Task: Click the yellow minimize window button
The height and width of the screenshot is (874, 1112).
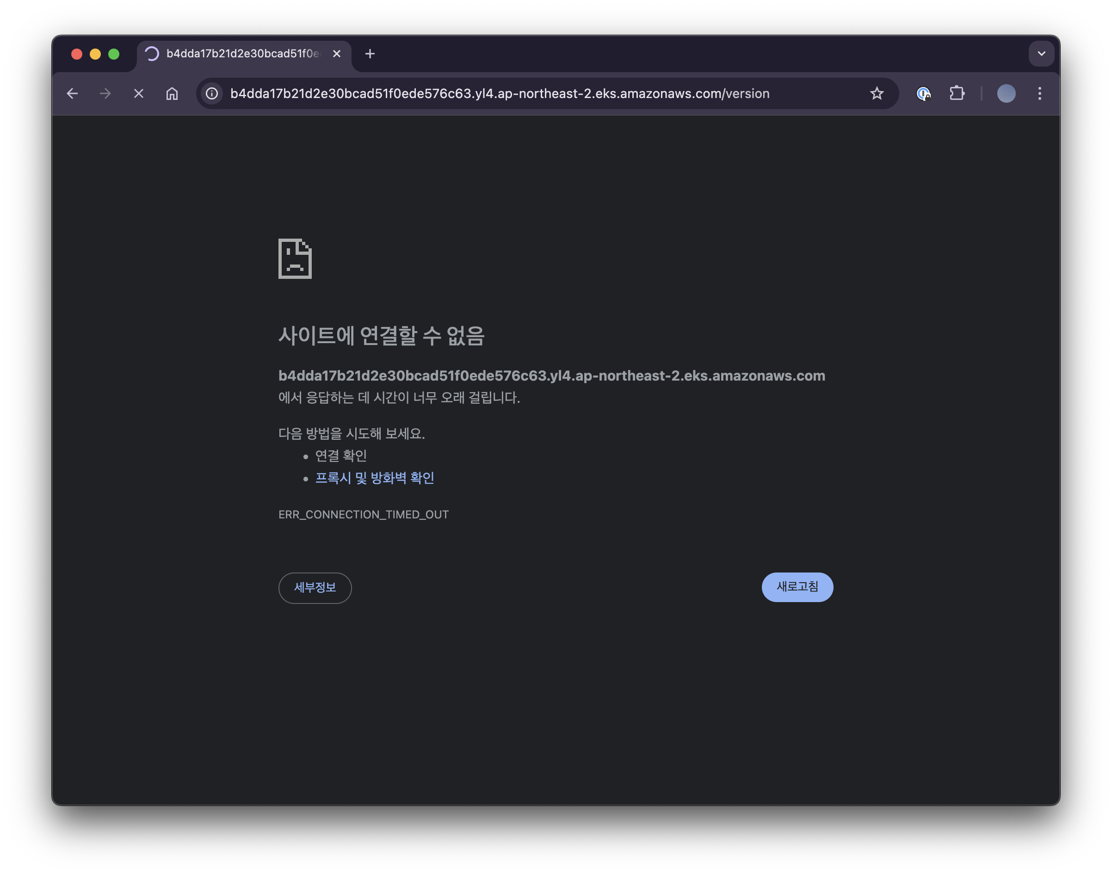Action: pyautogui.click(x=95, y=54)
